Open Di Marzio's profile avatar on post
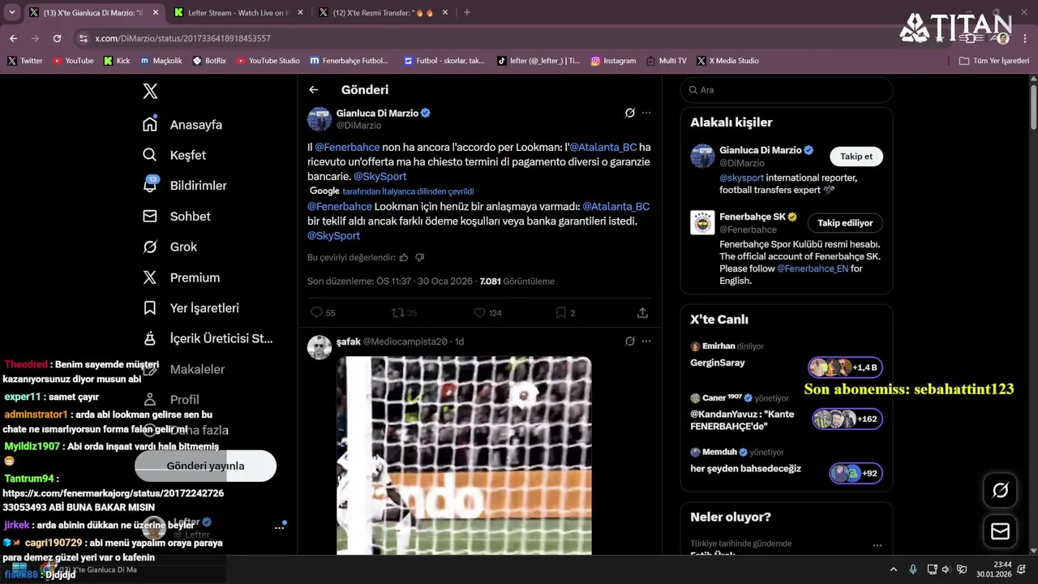The height and width of the screenshot is (584, 1038). [x=320, y=119]
